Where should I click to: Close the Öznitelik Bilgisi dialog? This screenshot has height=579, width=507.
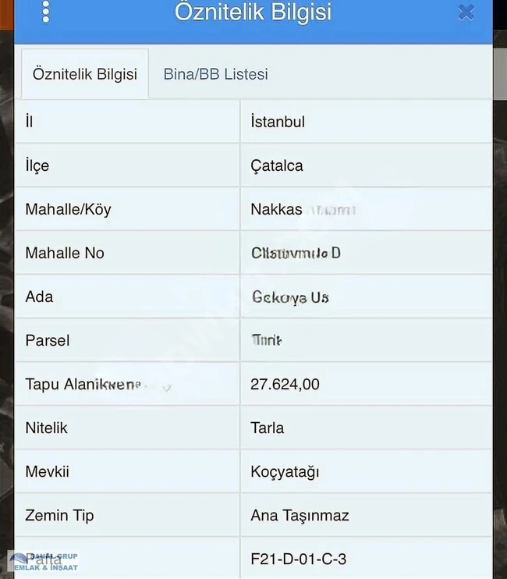[466, 12]
